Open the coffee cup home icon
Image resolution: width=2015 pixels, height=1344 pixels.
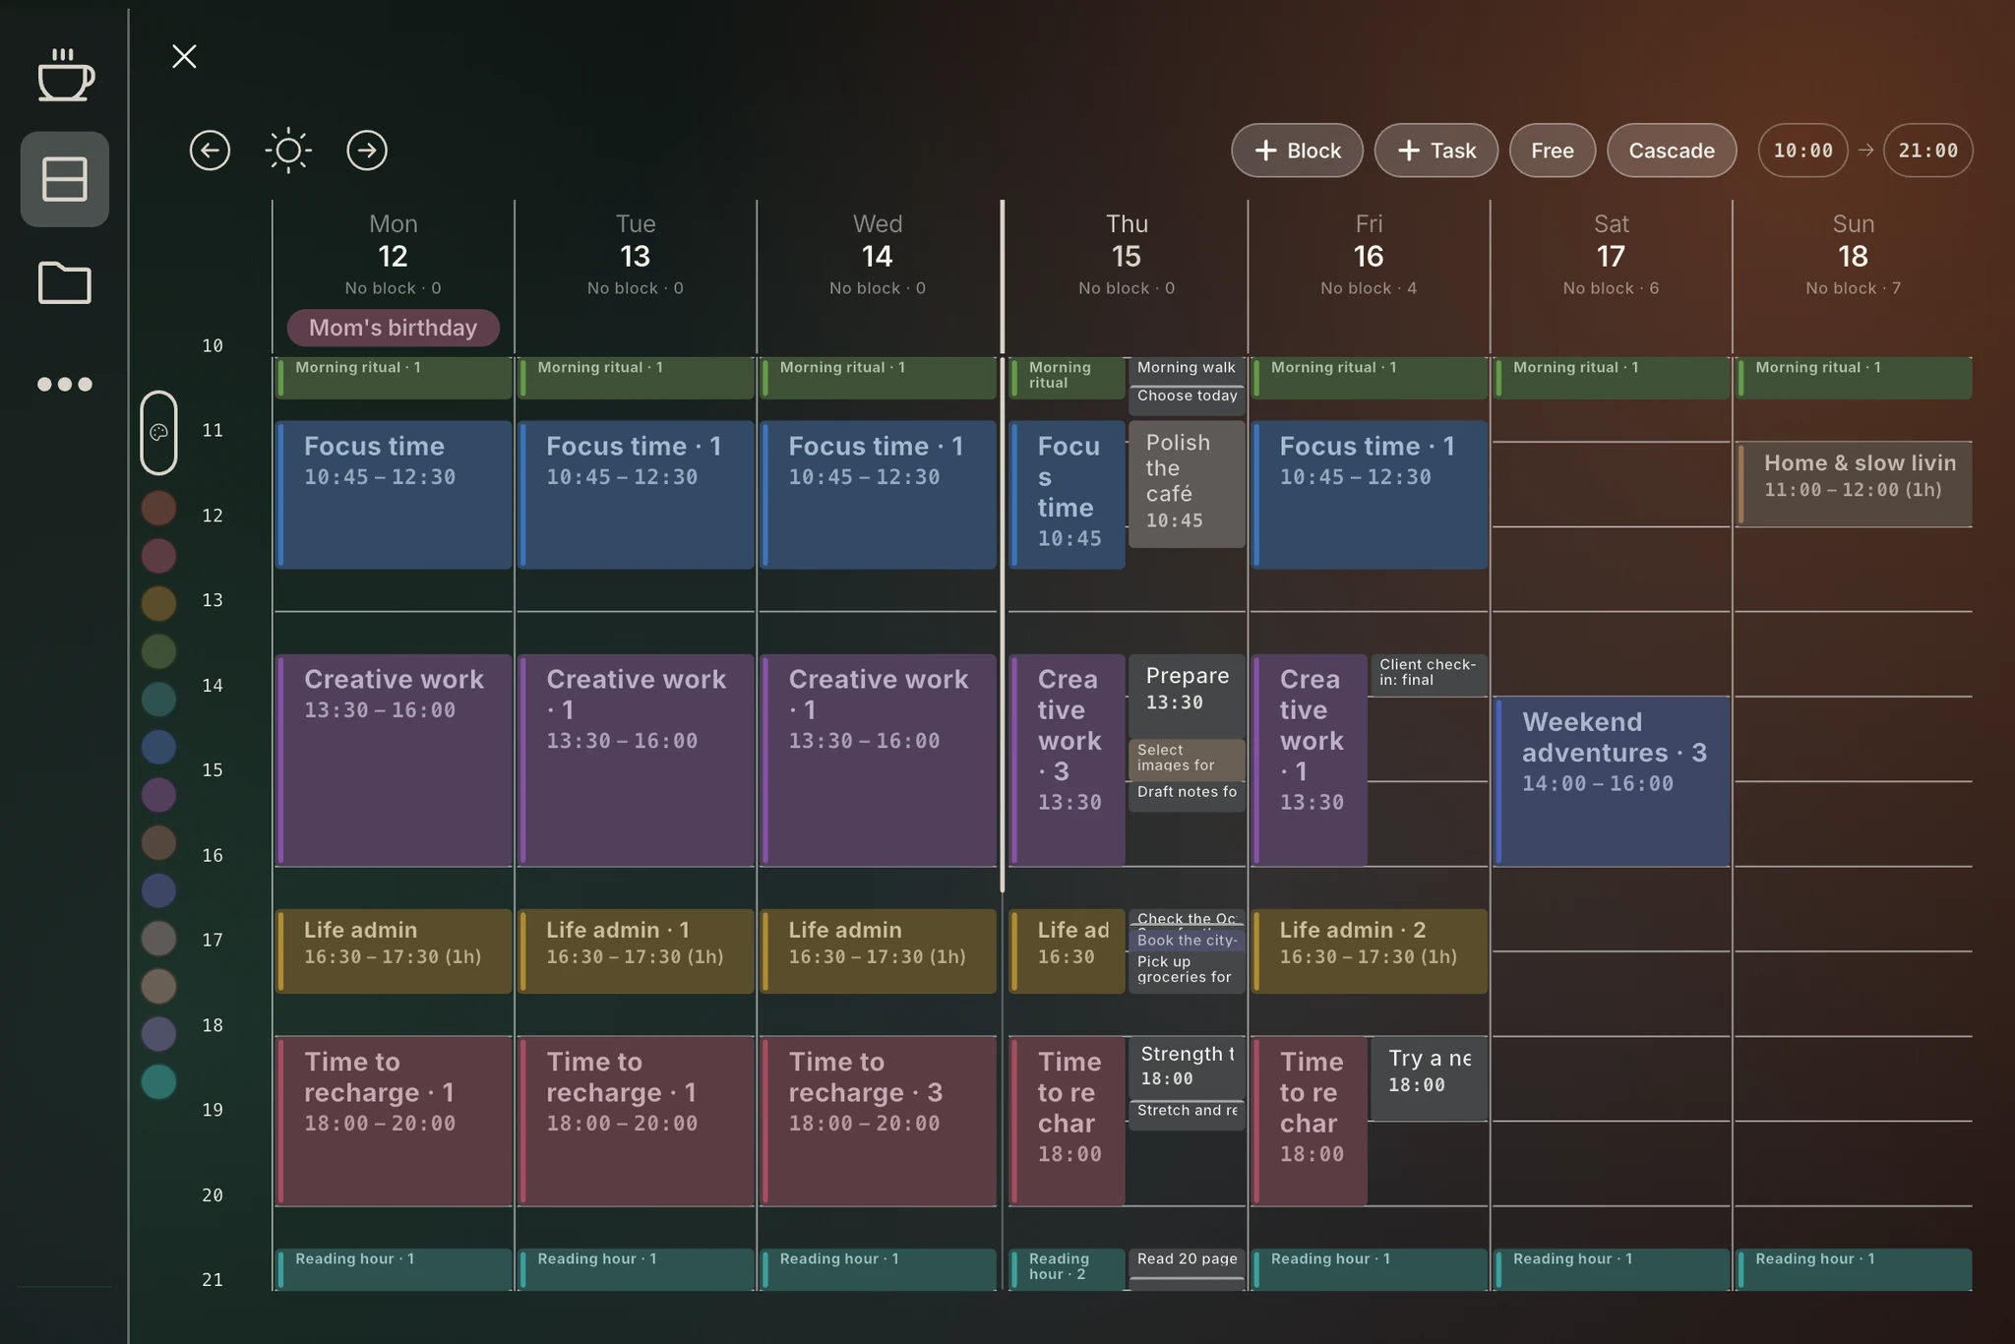click(65, 75)
